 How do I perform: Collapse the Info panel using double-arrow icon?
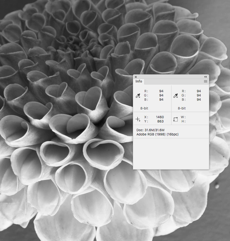[205, 77]
